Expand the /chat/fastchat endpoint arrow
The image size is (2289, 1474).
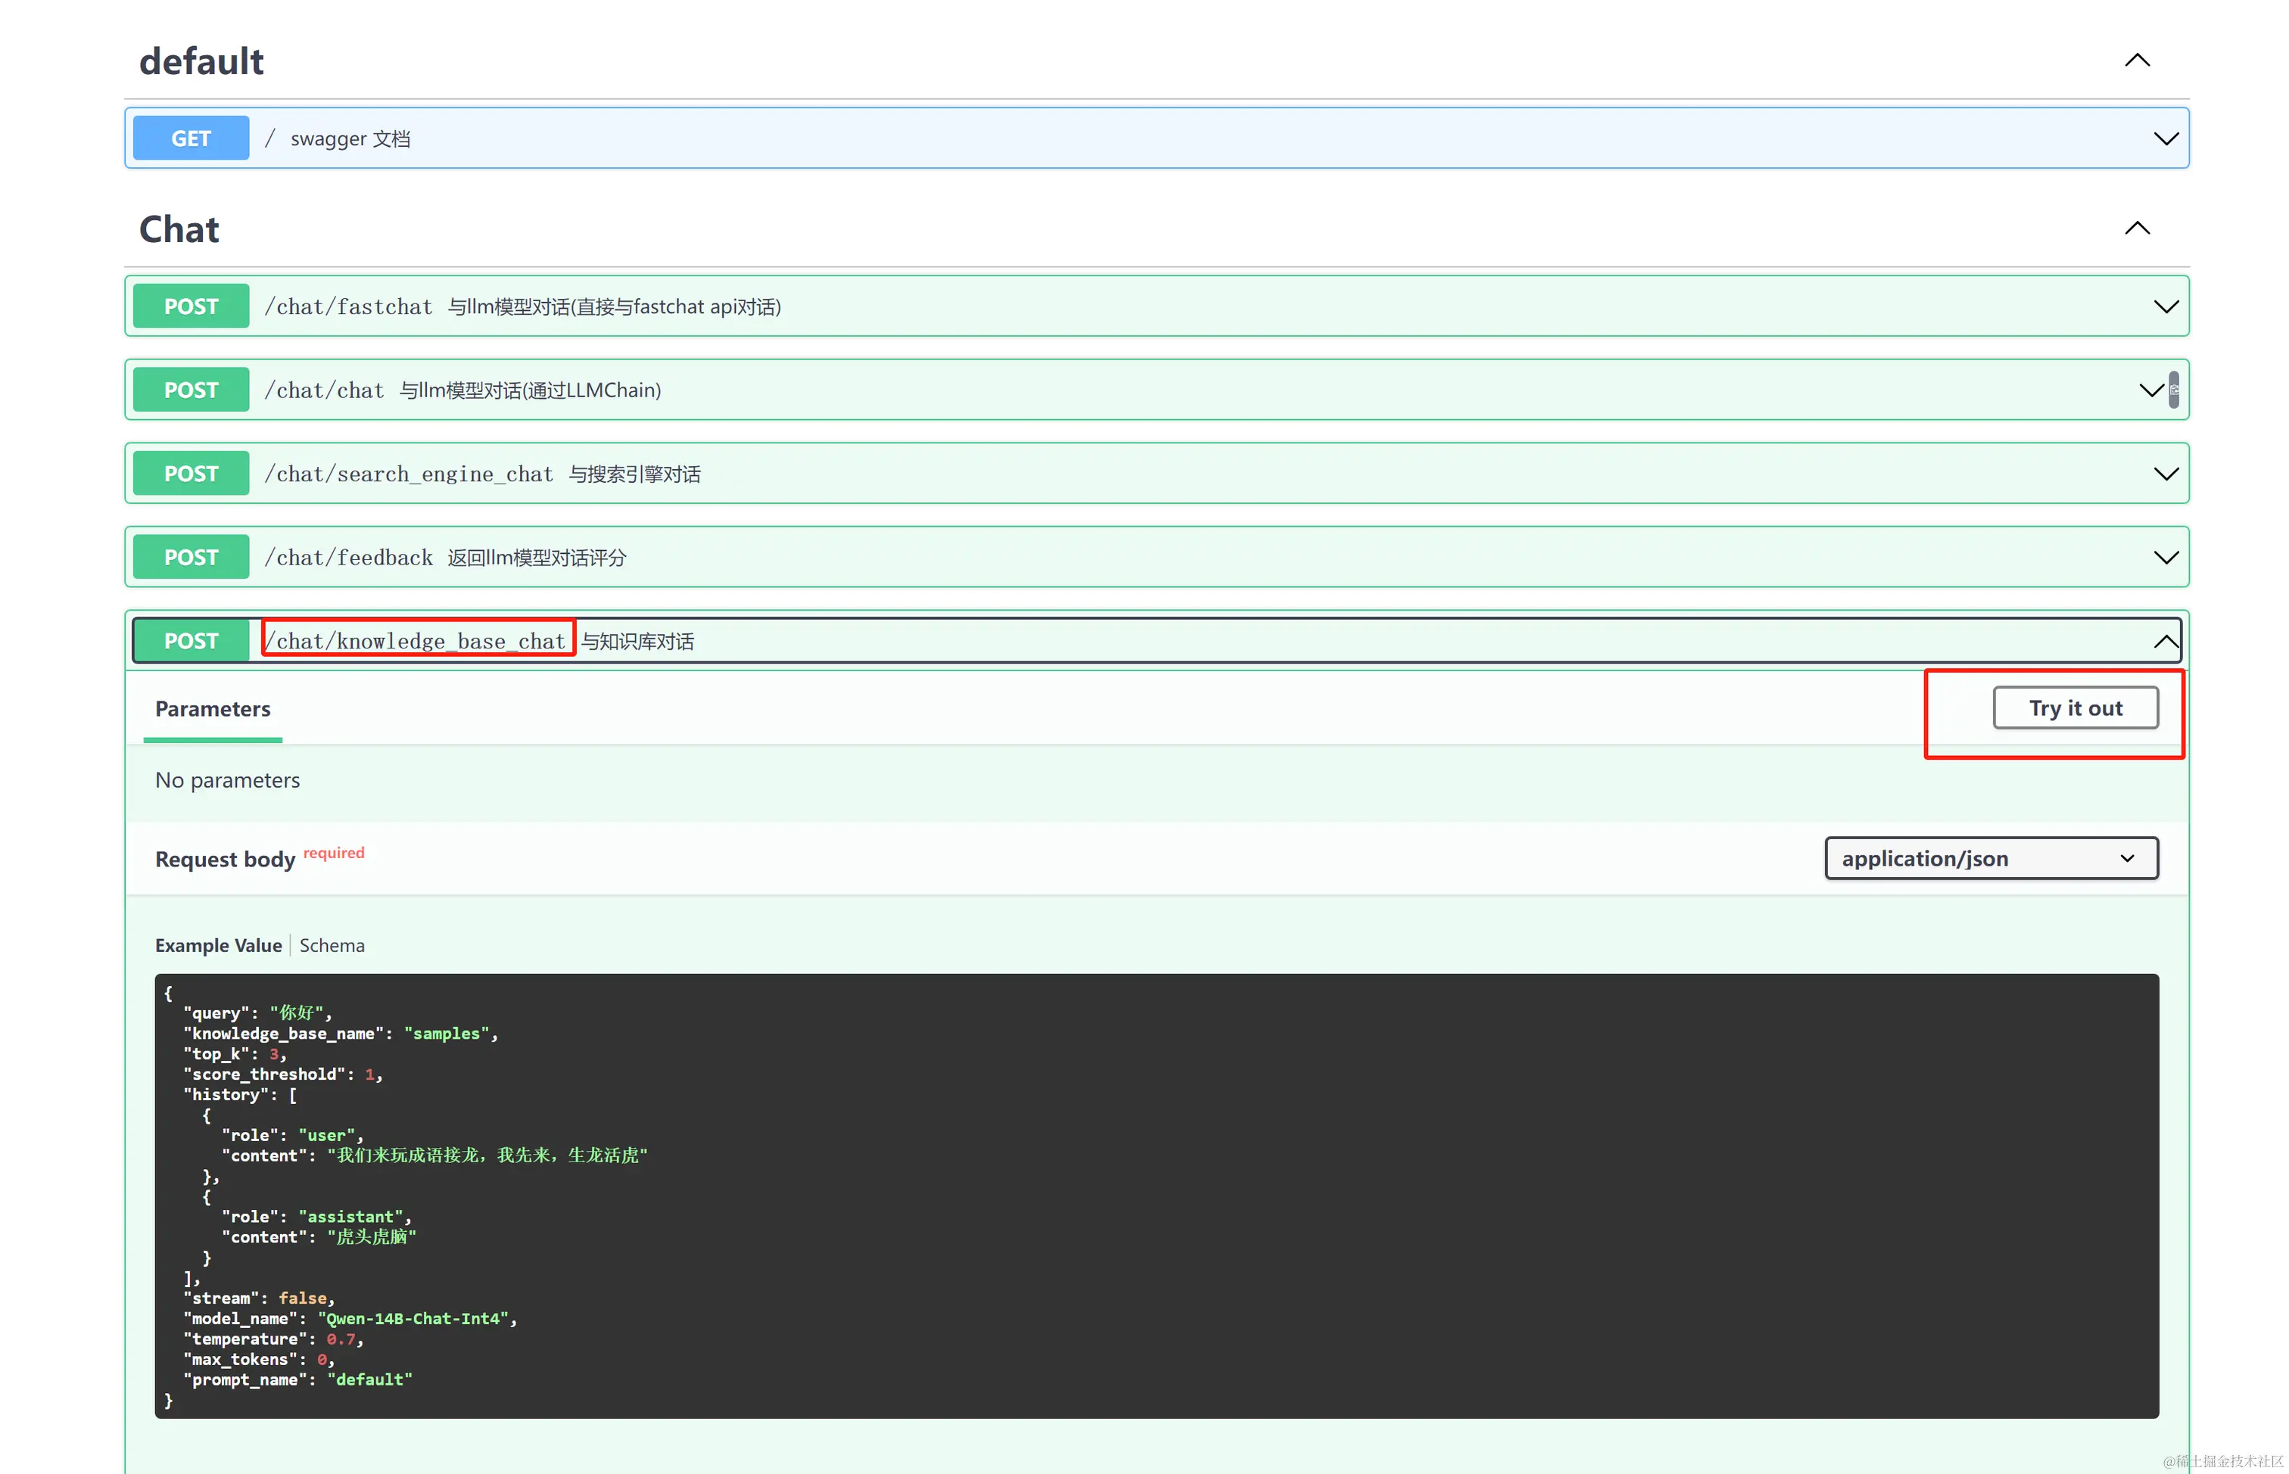(x=2165, y=306)
